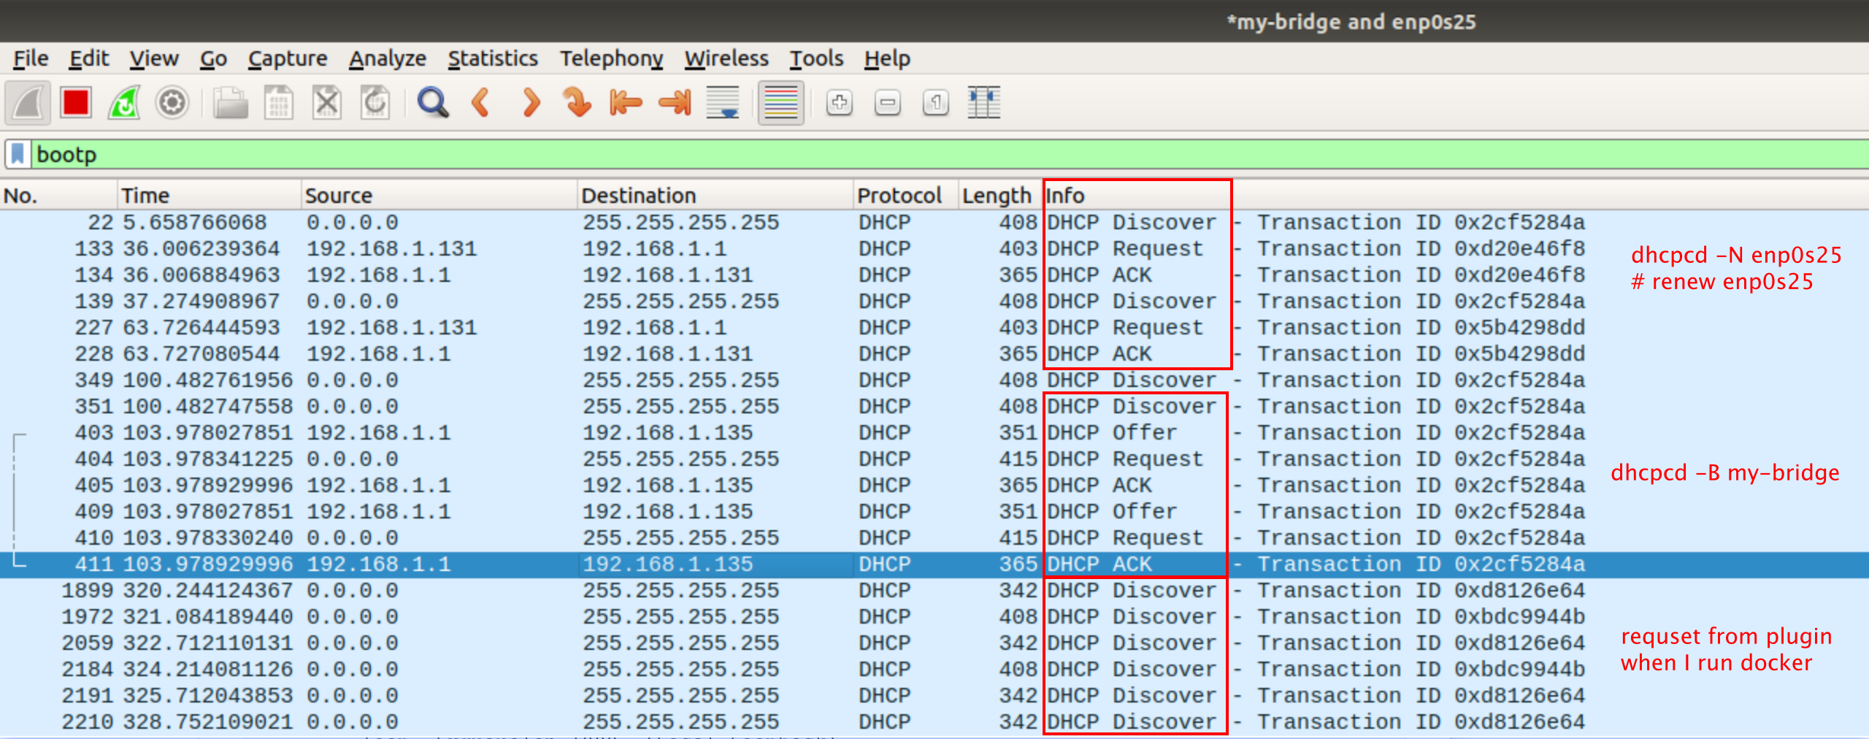The height and width of the screenshot is (739, 1869).
Task: Go forward in packet history
Action: pyautogui.click(x=530, y=103)
